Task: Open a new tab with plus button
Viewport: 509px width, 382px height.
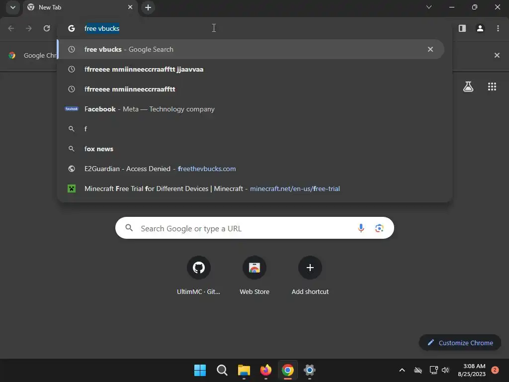Action: pos(148,7)
